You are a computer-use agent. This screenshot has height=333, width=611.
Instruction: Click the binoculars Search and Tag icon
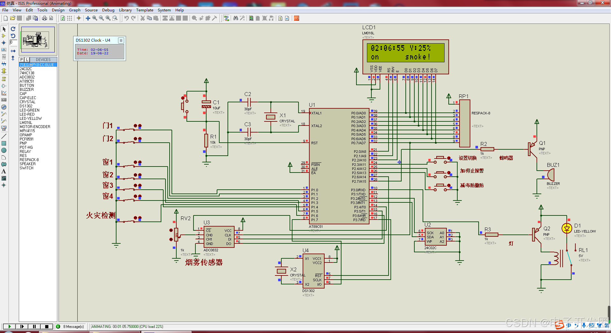click(x=235, y=18)
